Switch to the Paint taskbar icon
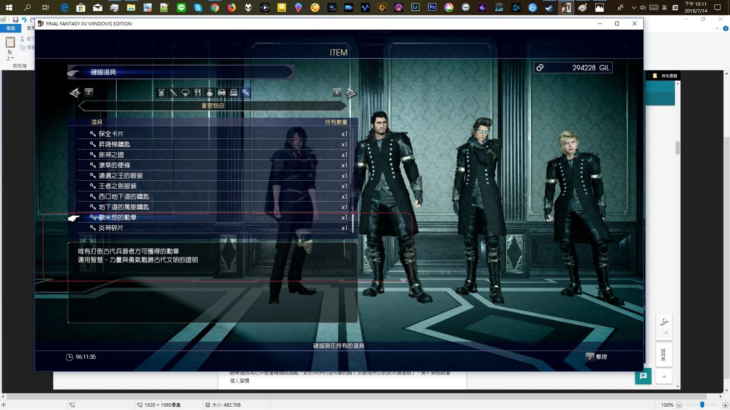The height and width of the screenshot is (410, 730). (583, 7)
